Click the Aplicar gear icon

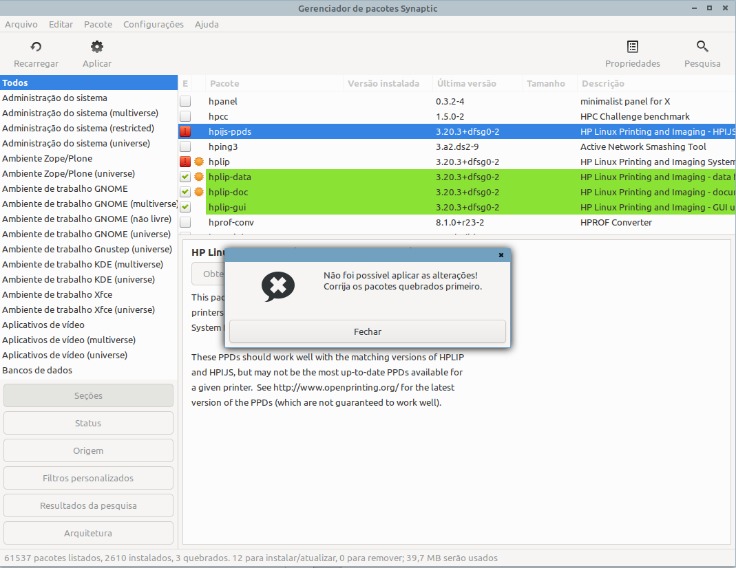(97, 46)
